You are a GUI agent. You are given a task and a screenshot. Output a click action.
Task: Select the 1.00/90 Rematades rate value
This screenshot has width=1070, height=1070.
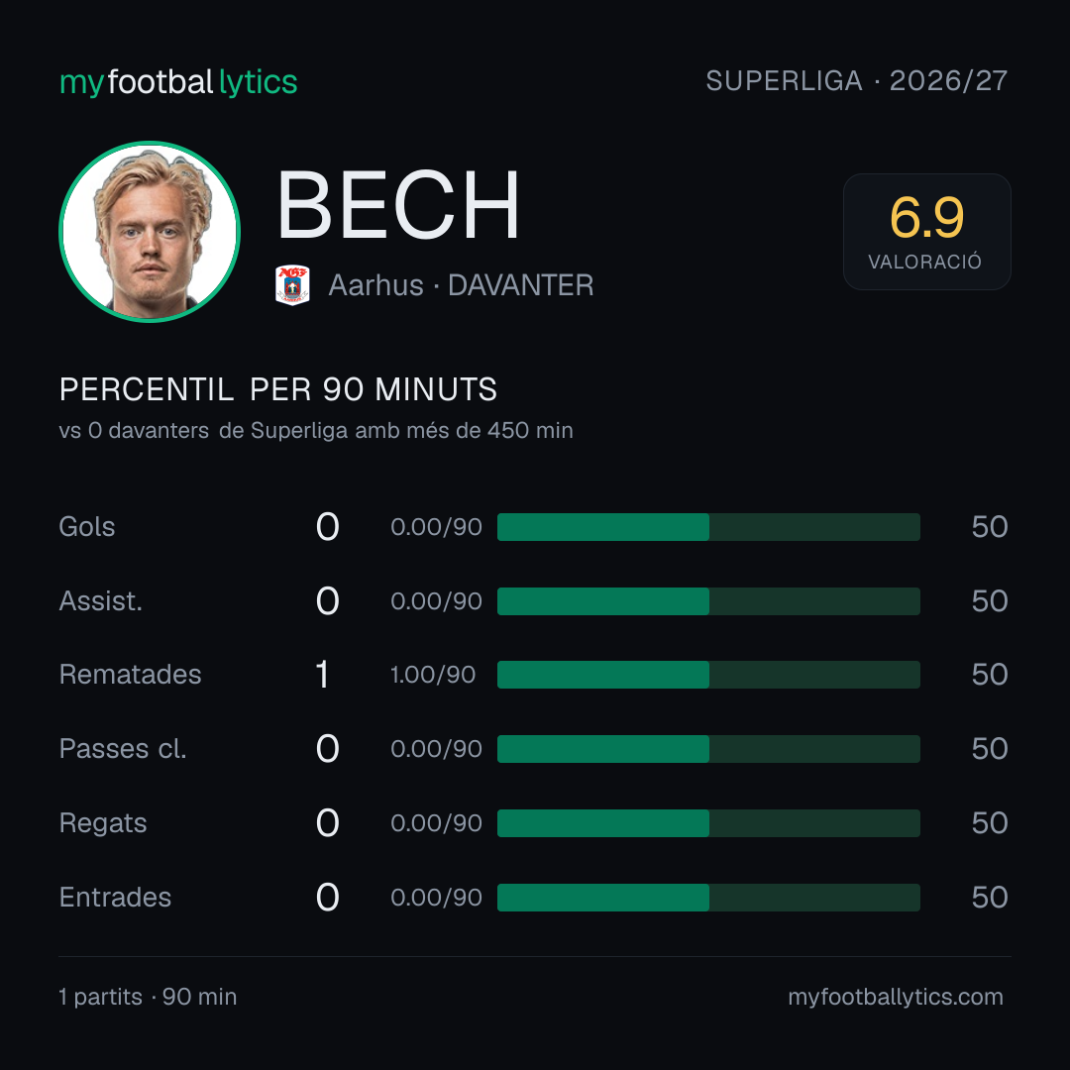pos(433,675)
